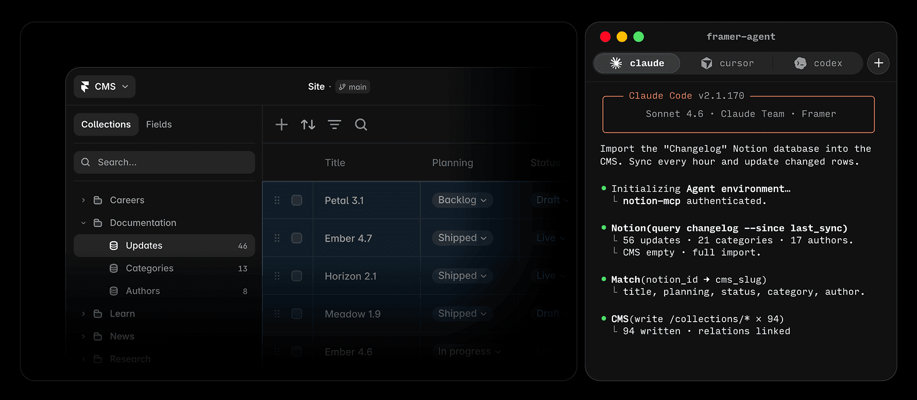Viewport: 917px width, 400px height.
Task: Click the Documentation folder icon
Action: pos(98,223)
